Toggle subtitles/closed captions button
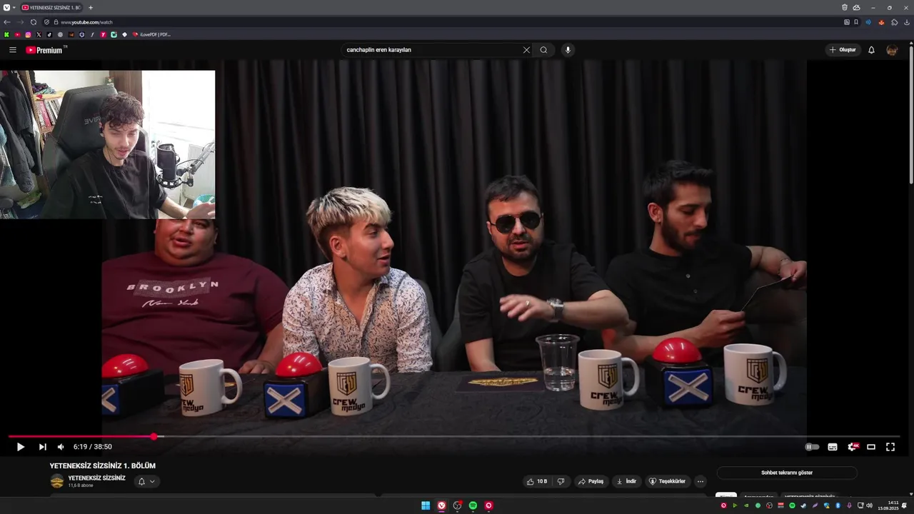Image resolution: width=914 pixels, height=514 pixels. pyautogui.click(x=833, y=447)
